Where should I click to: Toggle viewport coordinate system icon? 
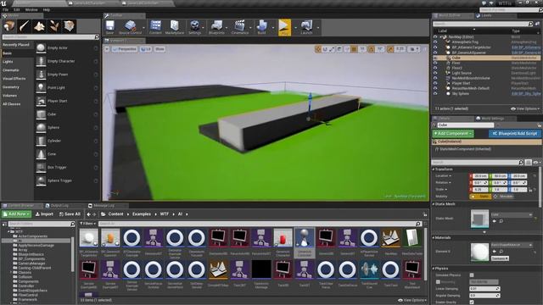click(339, 49)
